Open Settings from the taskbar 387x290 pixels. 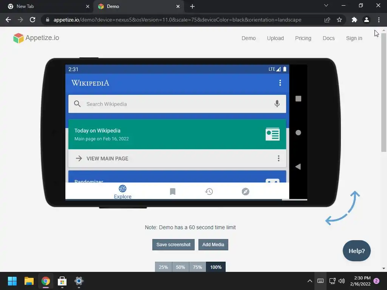(x=79, y=281)
